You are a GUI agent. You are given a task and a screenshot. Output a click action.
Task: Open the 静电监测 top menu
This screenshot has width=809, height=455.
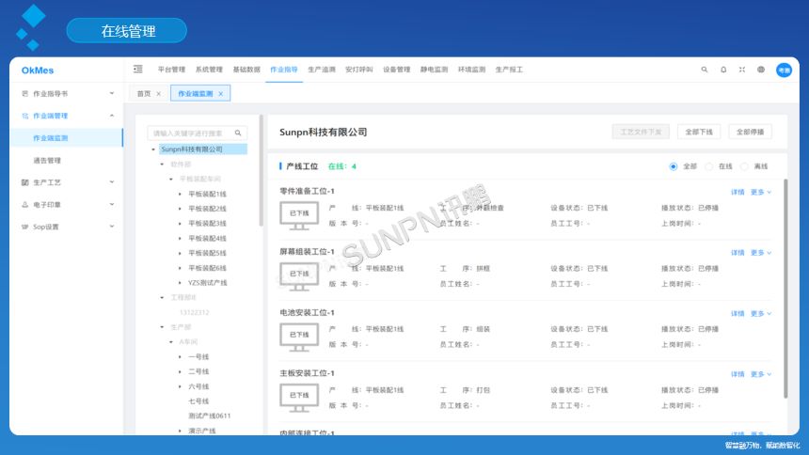(x=434, y=70)
